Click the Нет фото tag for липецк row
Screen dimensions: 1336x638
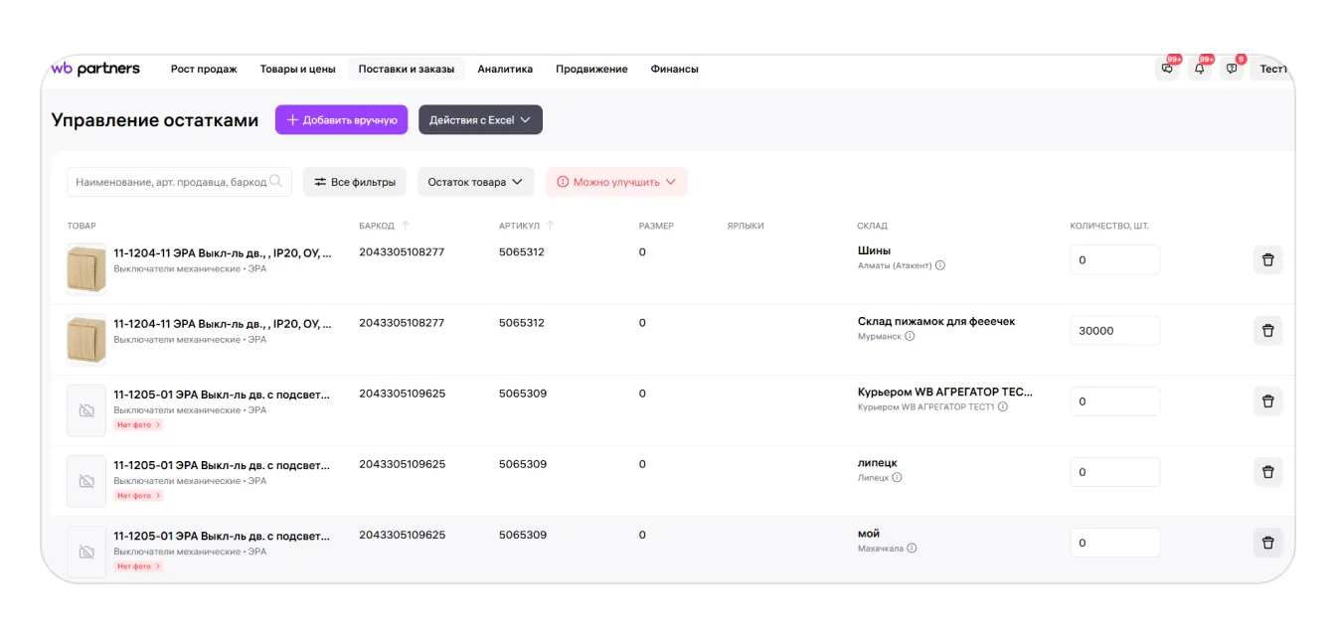tap(138, 496)
